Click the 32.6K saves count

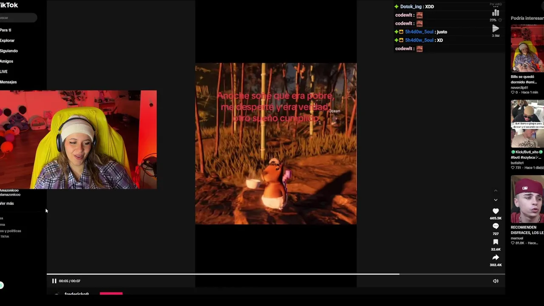(496, 249)
